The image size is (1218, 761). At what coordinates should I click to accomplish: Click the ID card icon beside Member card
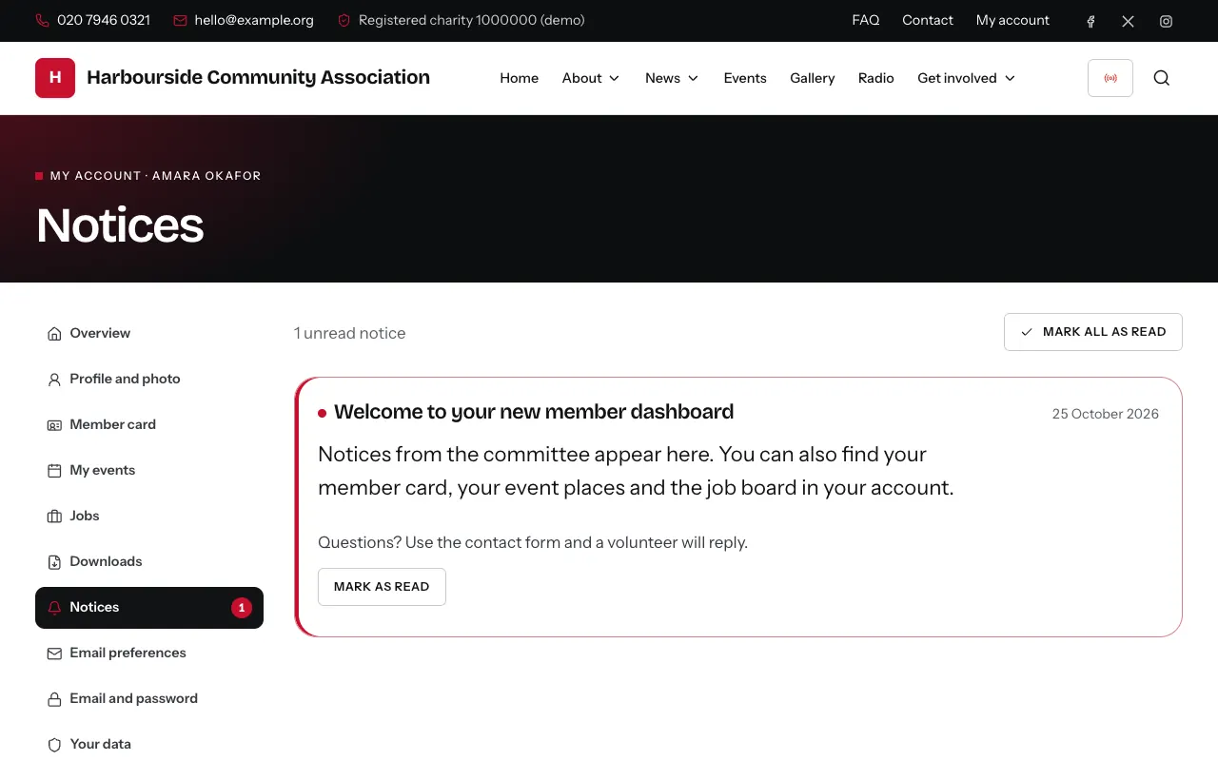(54, 425)
